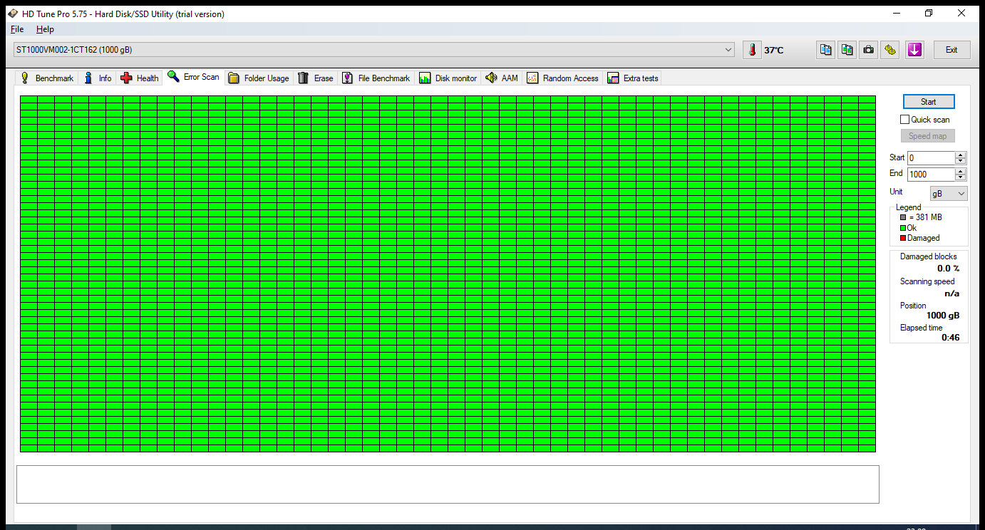985x530 pixels.
Task: Copy text results to clipboard icon
Action: coord(825,50)
